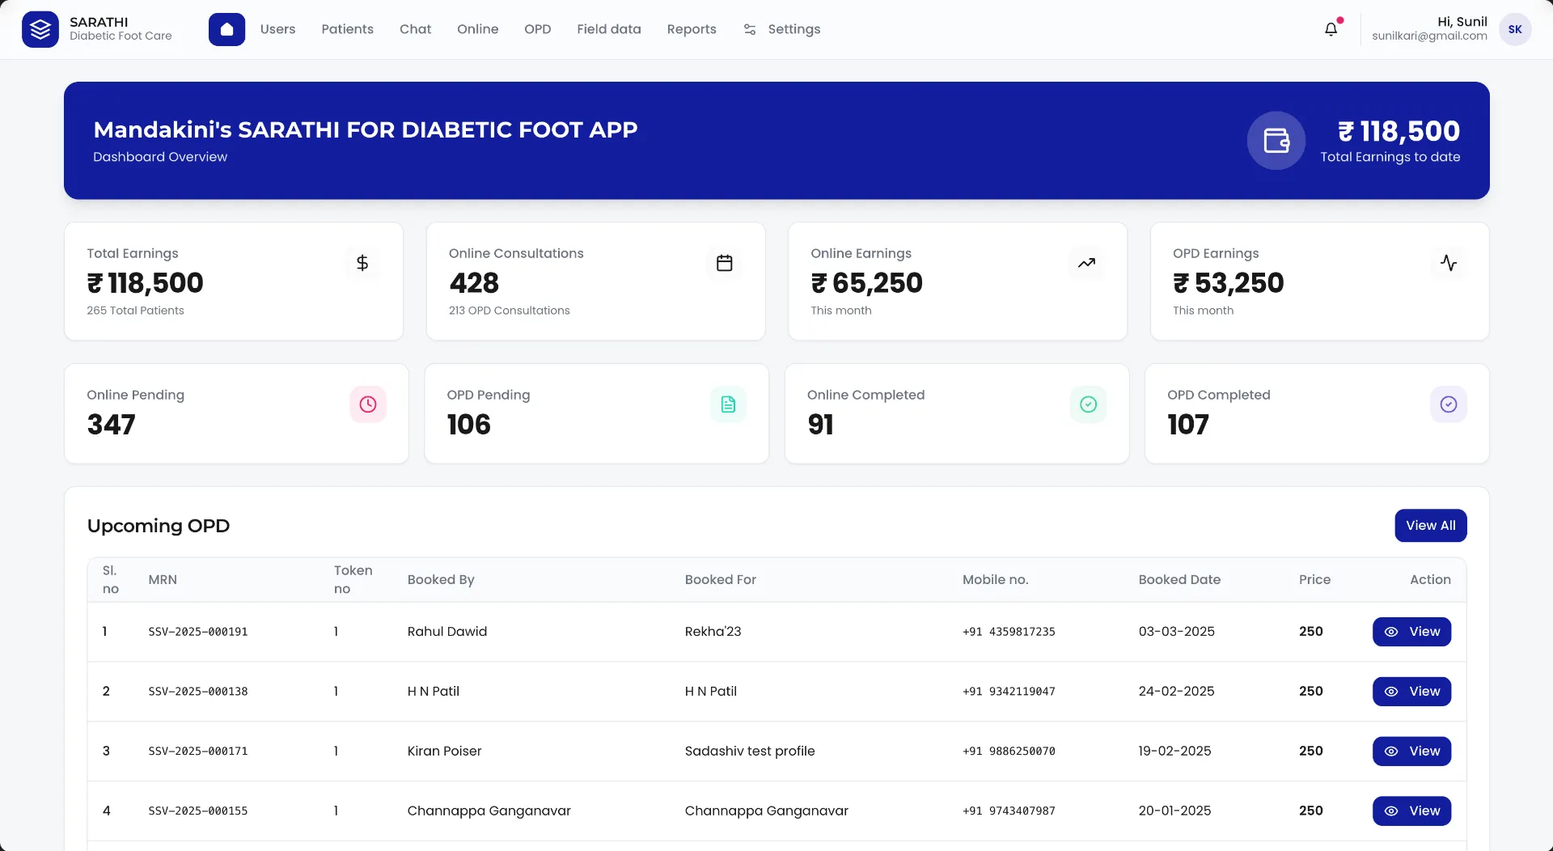Click the clock icon on Online Pending card
1553x851 pixels.
click(368, 404)
